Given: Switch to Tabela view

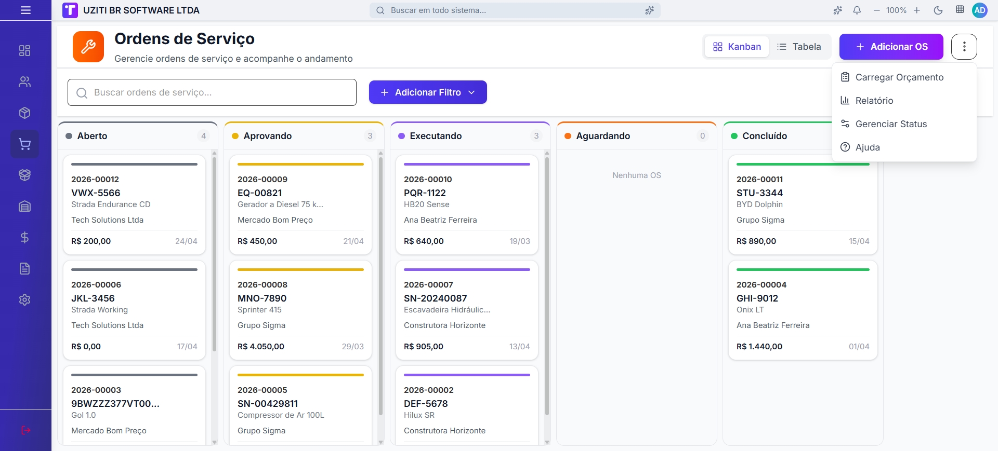Looking at the screenshot, I should [x=799, y=47].
